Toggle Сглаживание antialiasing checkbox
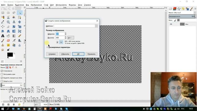Screen dimensions: 197x111 pyautogui.click(x=2, y=71)
